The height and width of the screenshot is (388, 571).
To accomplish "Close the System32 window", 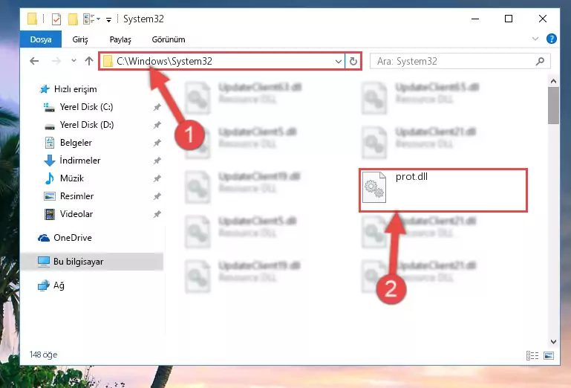I will 543,19.
